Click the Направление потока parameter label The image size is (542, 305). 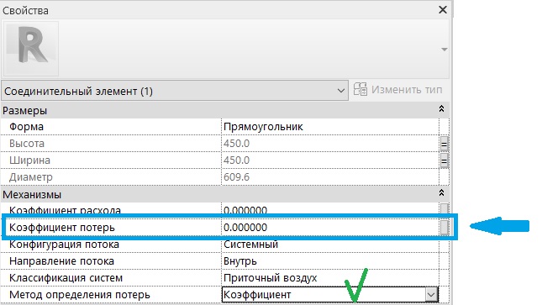point(61,260)
